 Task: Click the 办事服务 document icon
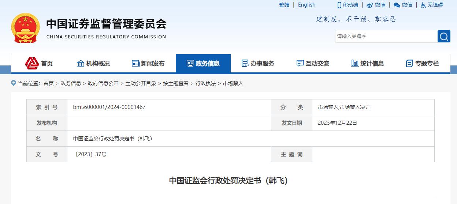tap(245, 63)
